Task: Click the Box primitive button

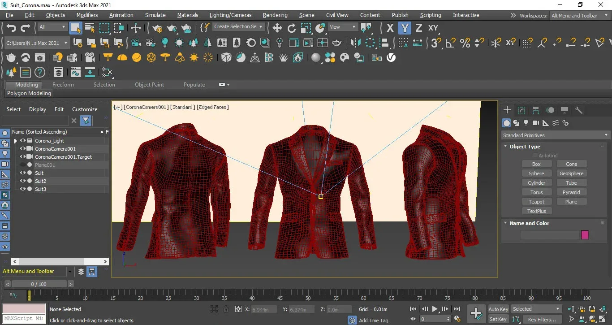Action: point(536,164)
